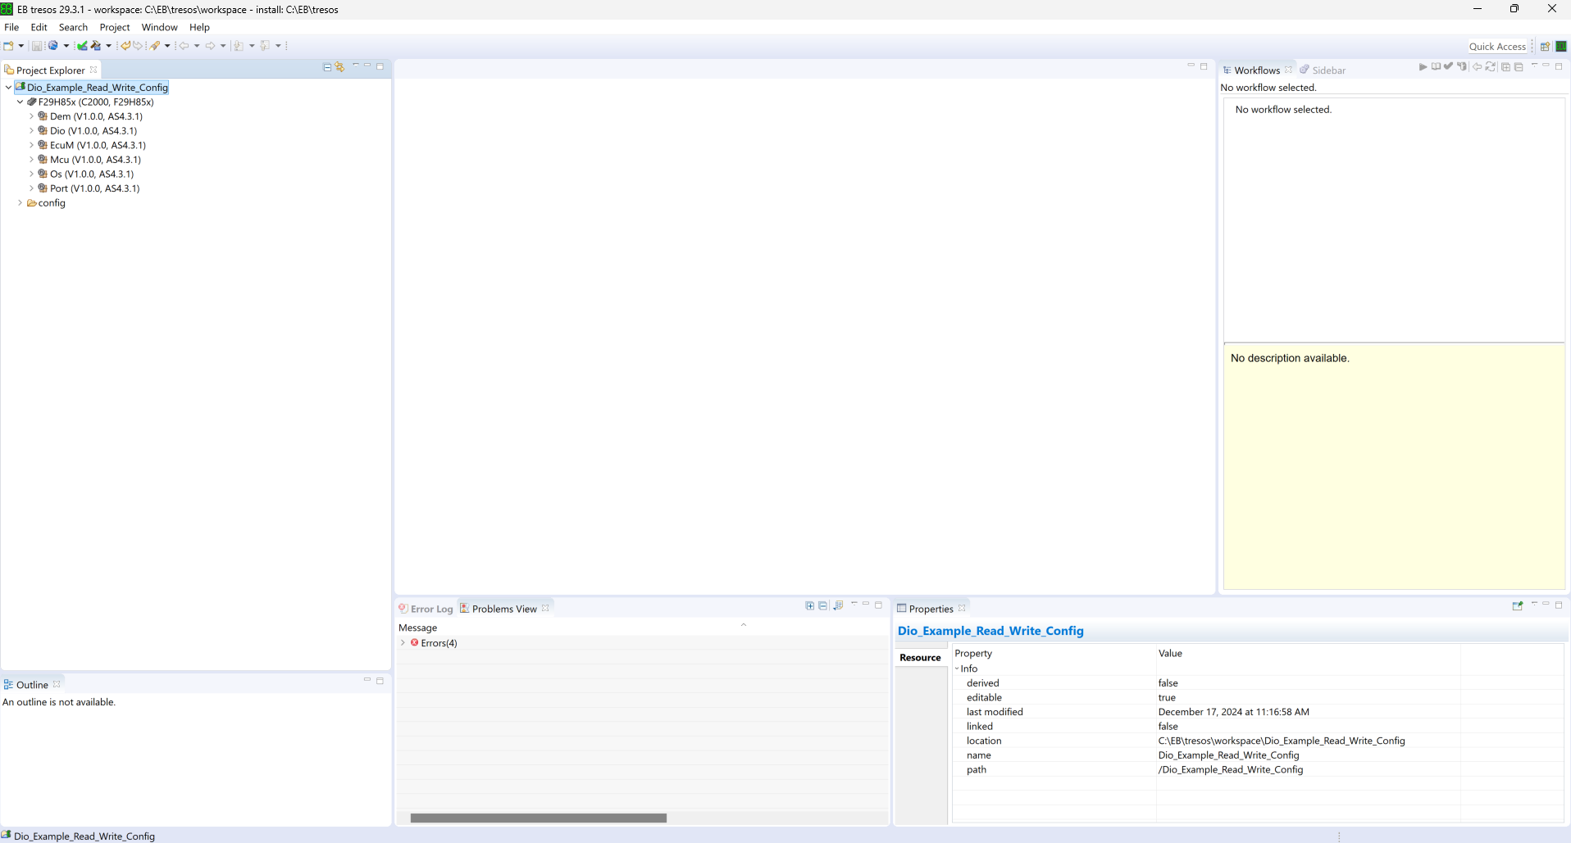Switch to the Problems View tab
Screen dimensions: 1571x843
pyautogui.click(x=503, y=609)
